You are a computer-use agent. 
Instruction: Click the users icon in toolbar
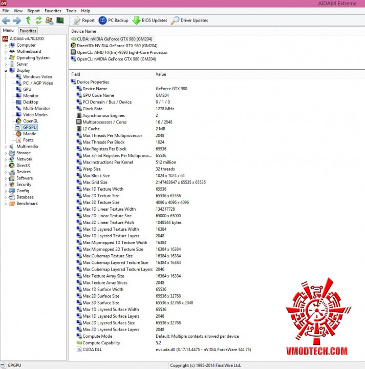[49, 20]
